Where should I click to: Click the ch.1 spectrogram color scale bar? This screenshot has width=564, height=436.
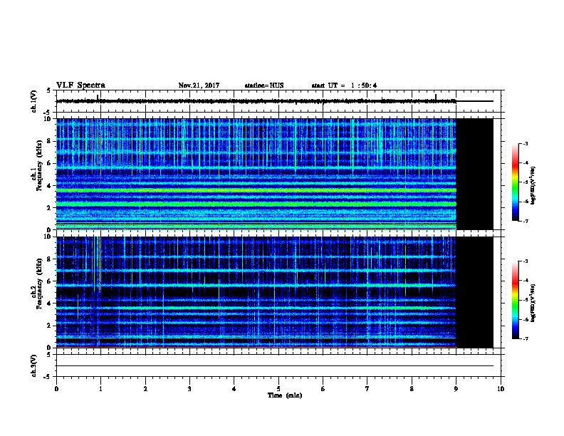point(515,182)
